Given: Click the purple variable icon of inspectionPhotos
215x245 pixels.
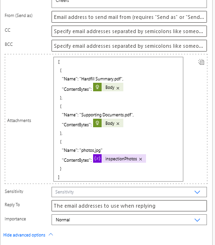Looking at the screenshot, I should pos(97,158).
